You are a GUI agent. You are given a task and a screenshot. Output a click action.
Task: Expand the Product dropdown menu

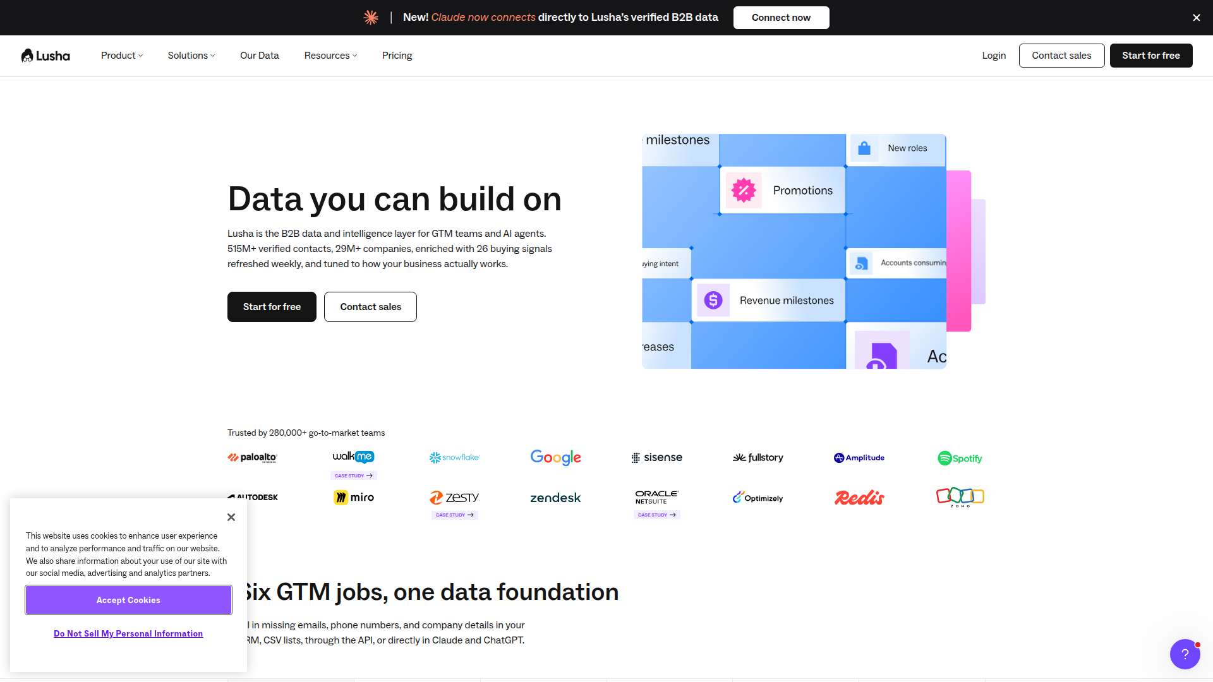click(122, 56)
